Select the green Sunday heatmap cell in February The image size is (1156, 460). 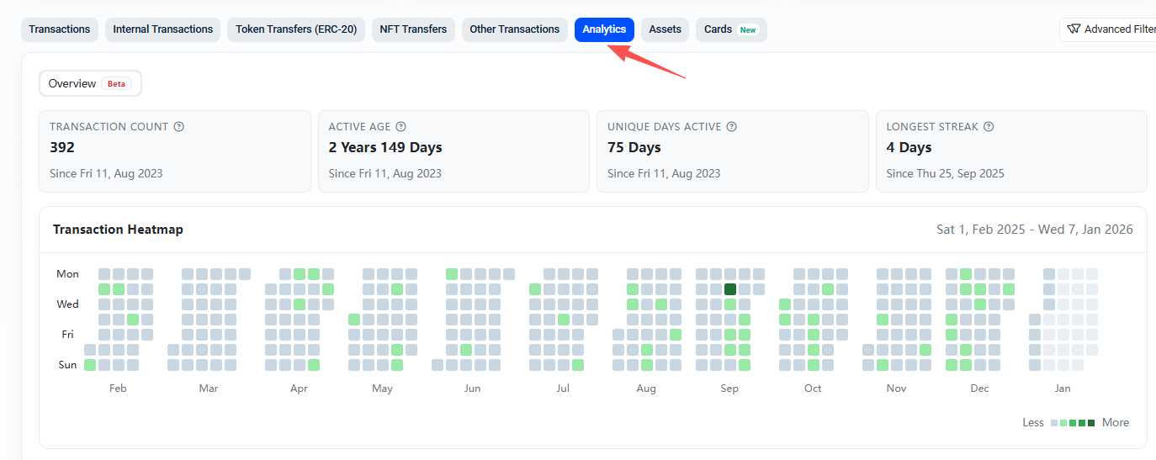pos(90,365)
